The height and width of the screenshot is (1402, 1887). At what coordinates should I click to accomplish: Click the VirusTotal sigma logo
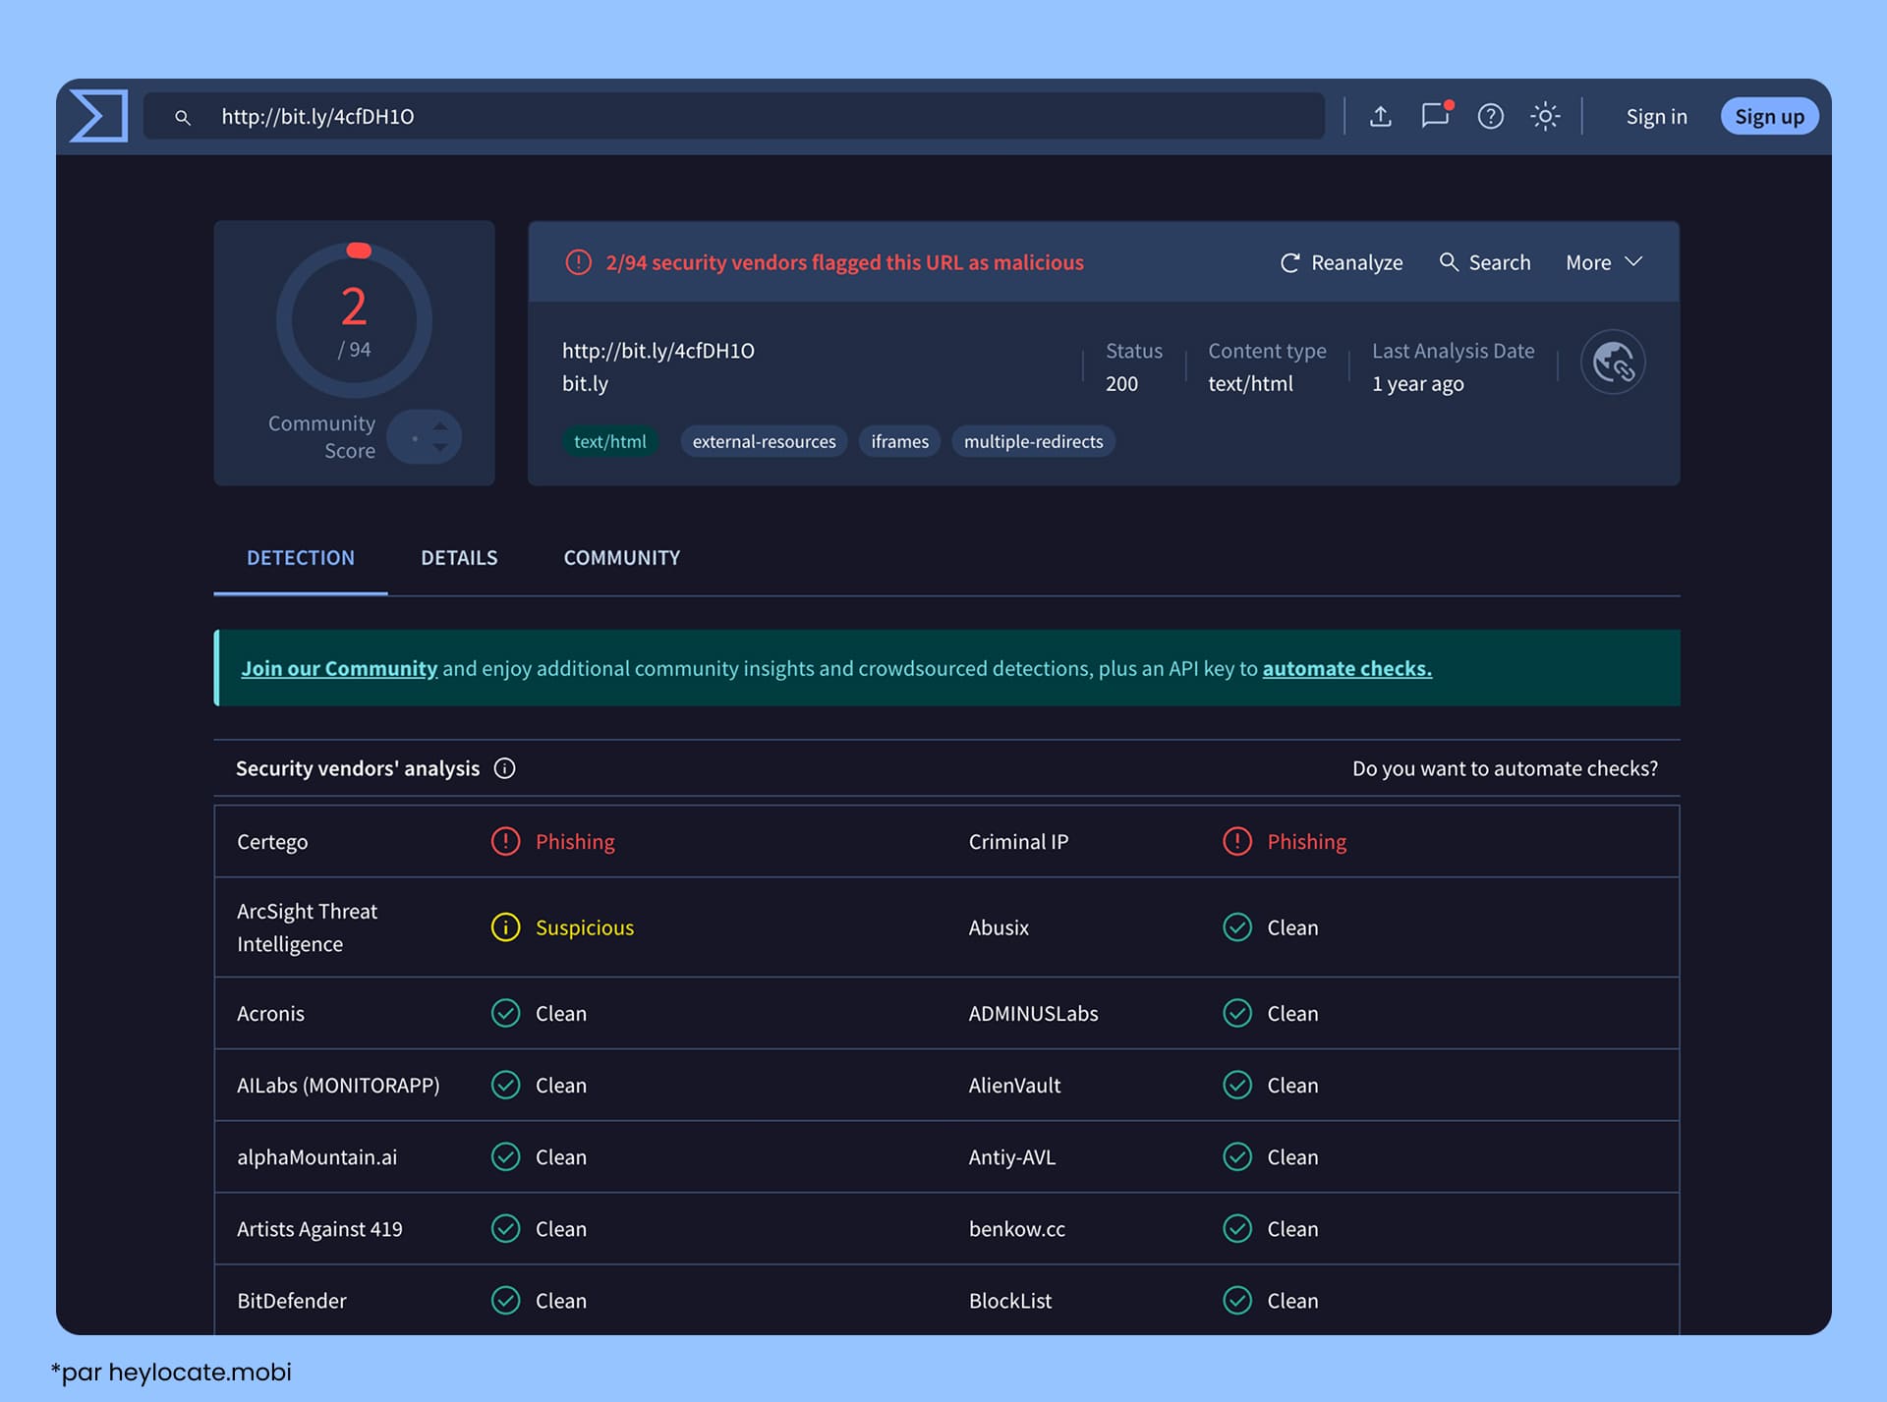point(98,116)
